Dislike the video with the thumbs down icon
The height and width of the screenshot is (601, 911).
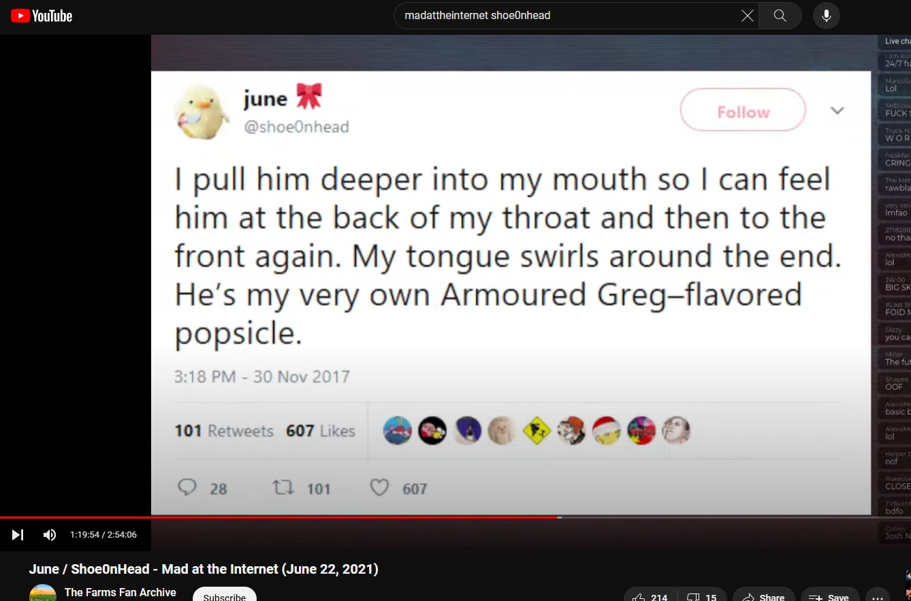point(702,598)
